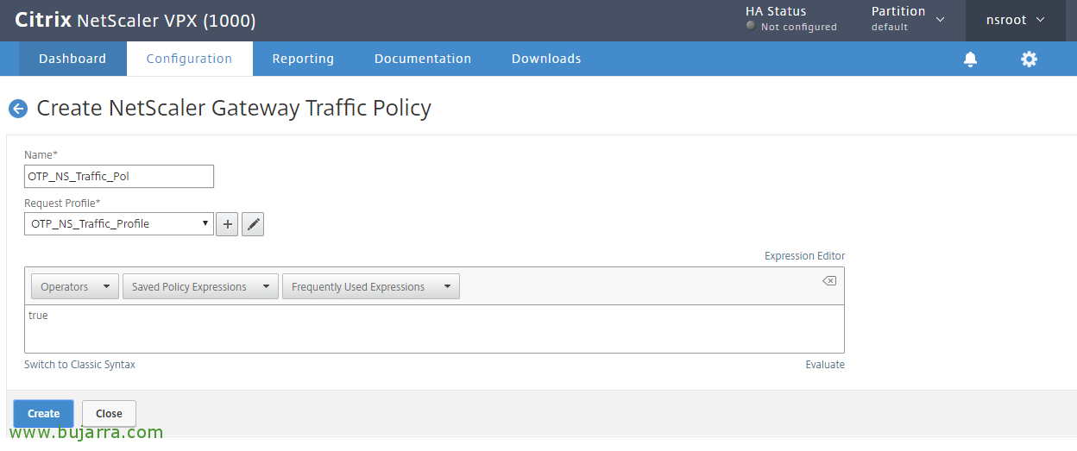Screen dimensions: 1077x451
Task: Expand the nsroot user menu
Action: point(1016,20)
